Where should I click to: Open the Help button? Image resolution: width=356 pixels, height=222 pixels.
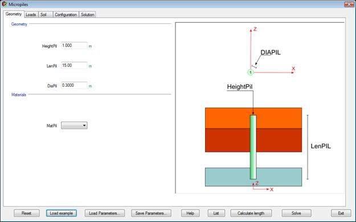190,213
